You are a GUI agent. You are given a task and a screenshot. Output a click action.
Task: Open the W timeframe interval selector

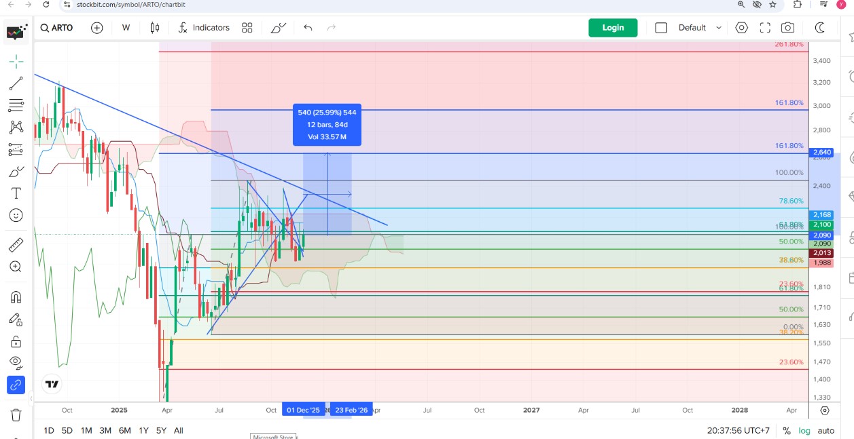point(126,28)
